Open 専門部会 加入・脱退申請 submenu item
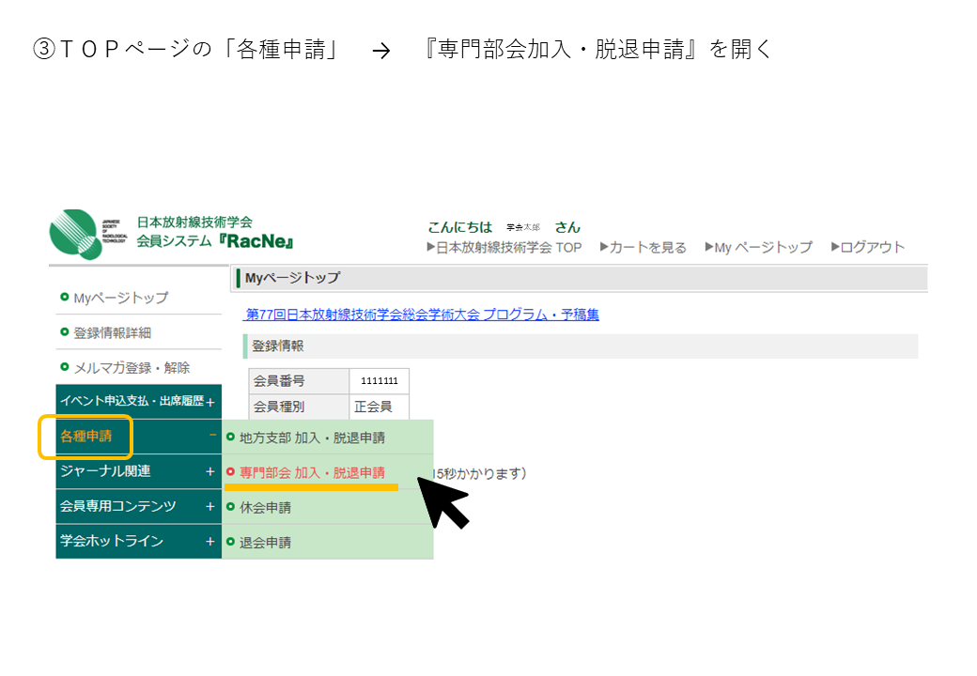The height and width of the screenshot is (676, 977). tap(312, 472)
